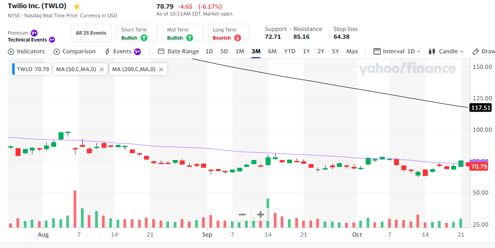Click the candlestick chart type icon
This screenshot has height=248, width=495.
click(432, 52)
